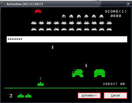Click the zigzag alien bomb above the bunkers

pyautogui.click(x=86, y=66)
